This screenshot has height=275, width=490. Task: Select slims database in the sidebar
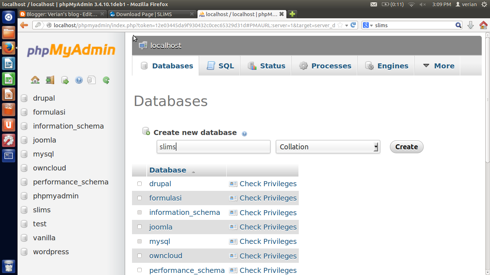tap(42, 210)
